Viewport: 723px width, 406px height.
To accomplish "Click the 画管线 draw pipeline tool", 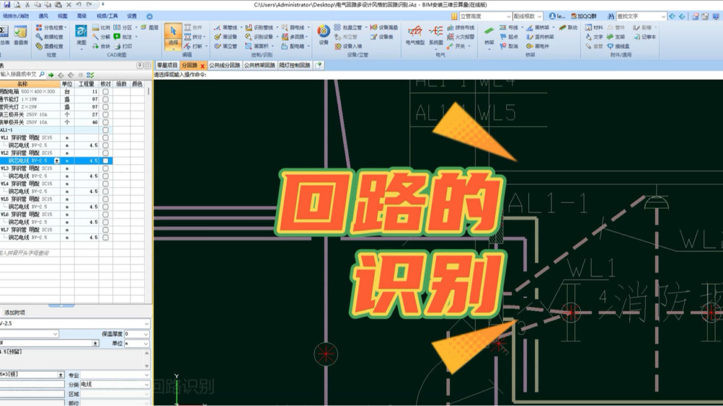I will (227, 28).
